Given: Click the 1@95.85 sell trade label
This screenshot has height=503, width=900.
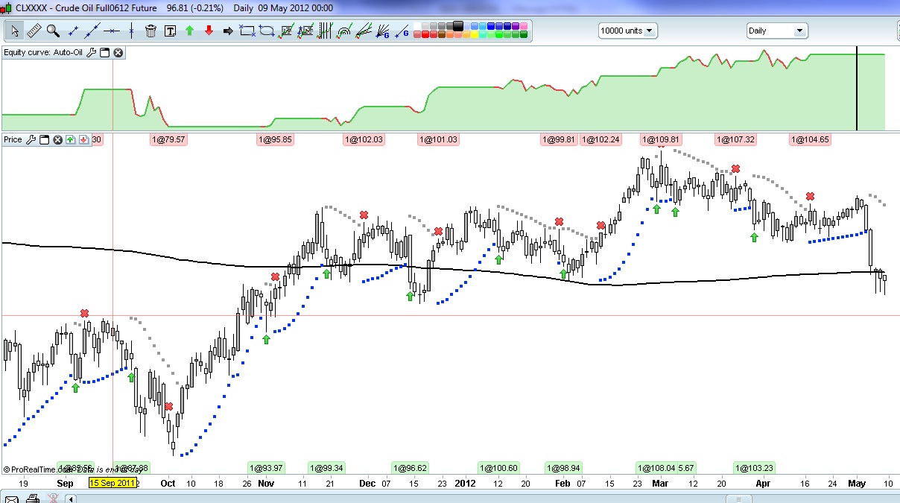Looking at the screenshot, I should [x=276, y=139].
